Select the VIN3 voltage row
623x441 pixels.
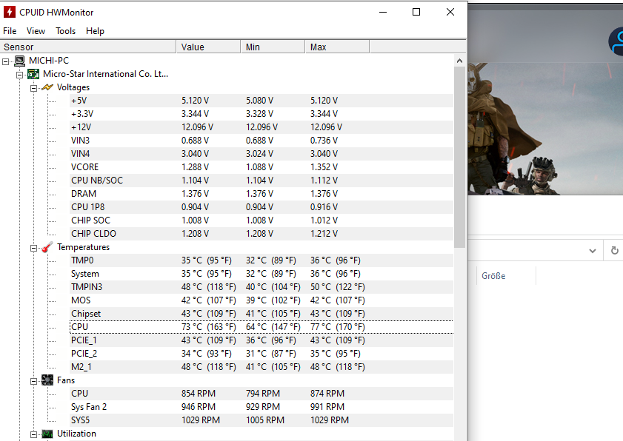pos(261,141)
